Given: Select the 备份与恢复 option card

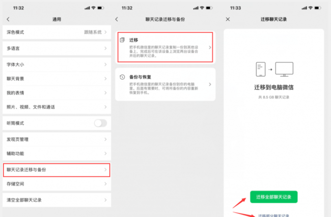Looking at the screenshot, I should (165, 84).
